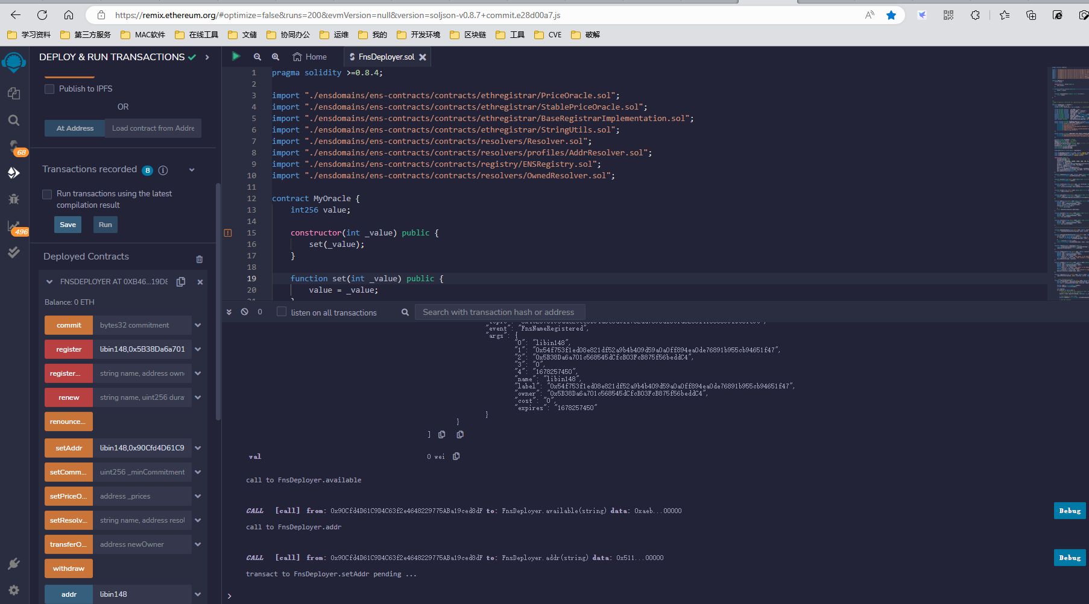Refresh the browser page
Image resolution: width=1089 pixels, height=604 pixels.
(x=42, y=15)
